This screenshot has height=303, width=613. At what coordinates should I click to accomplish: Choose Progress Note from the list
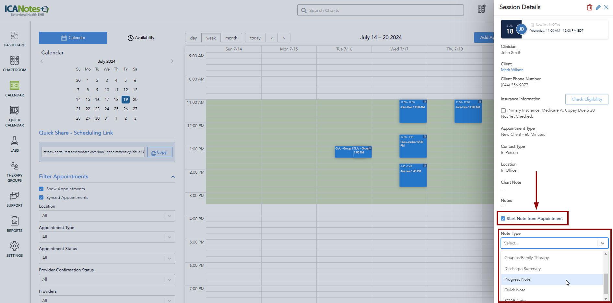tap(518, 279)
